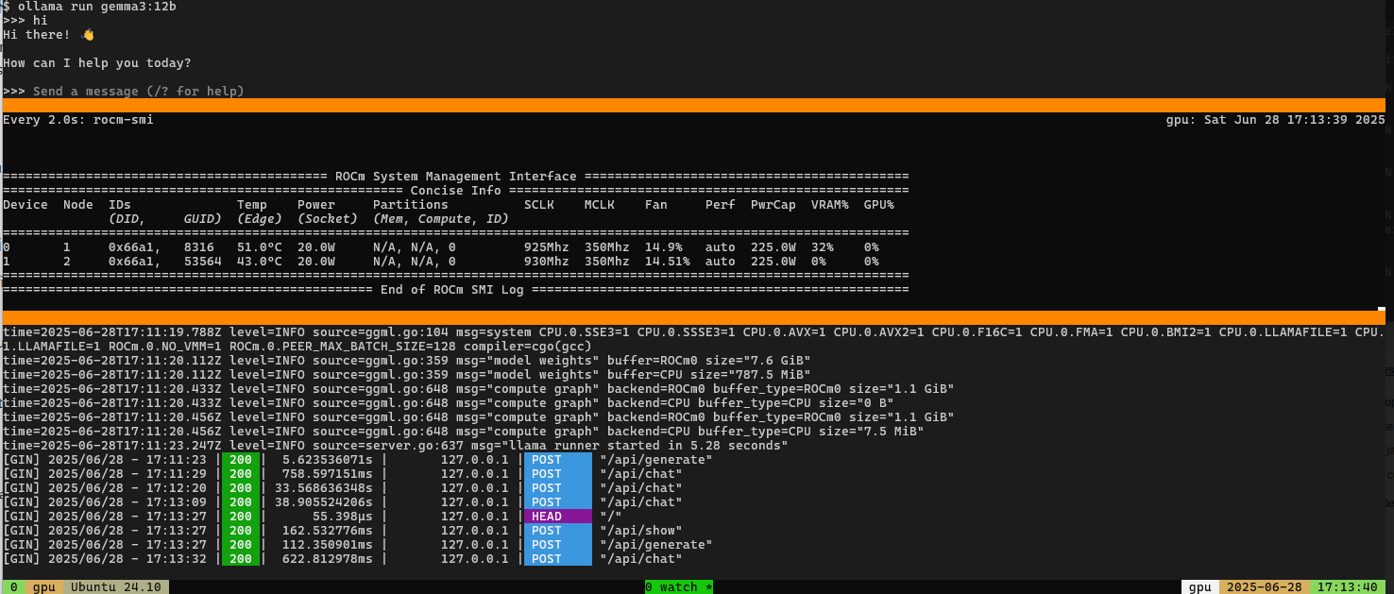Click the 'Concise Info' heading
Screen dimensions: 1394x594
[456, 191]
